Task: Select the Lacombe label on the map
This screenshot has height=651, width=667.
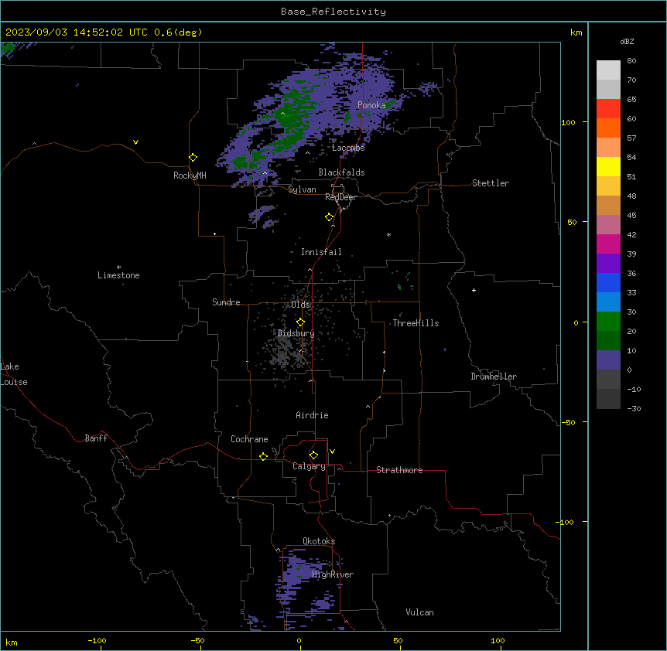Action: tap(348, 148)
